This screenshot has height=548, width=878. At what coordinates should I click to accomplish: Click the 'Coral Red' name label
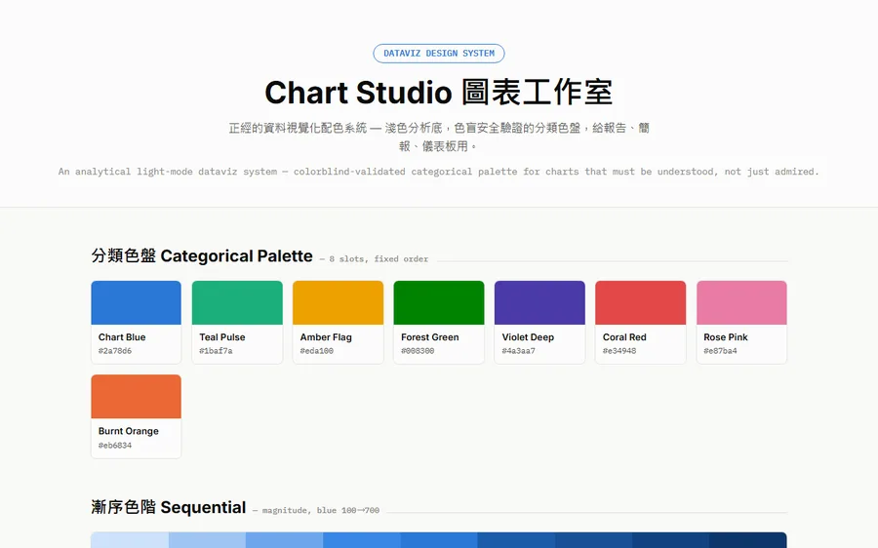click(624, 337)
